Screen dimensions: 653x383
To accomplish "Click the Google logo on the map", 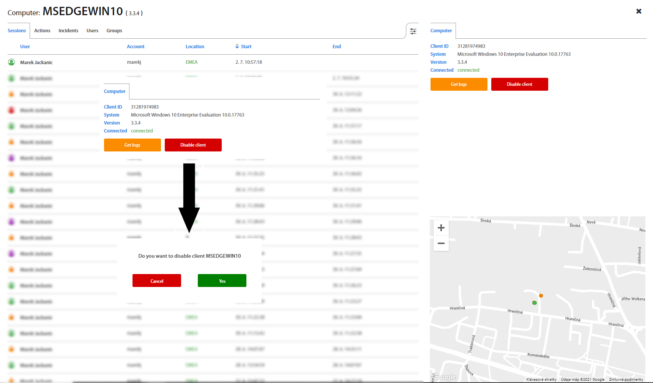I will pos(444,377).
